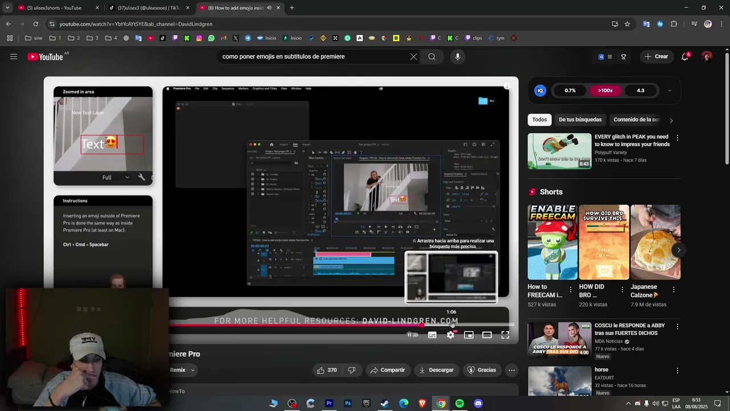This screenshot has width=730, height=411.
Task: Show next Shorts with the arrow
Action: [x=679, y=250]
